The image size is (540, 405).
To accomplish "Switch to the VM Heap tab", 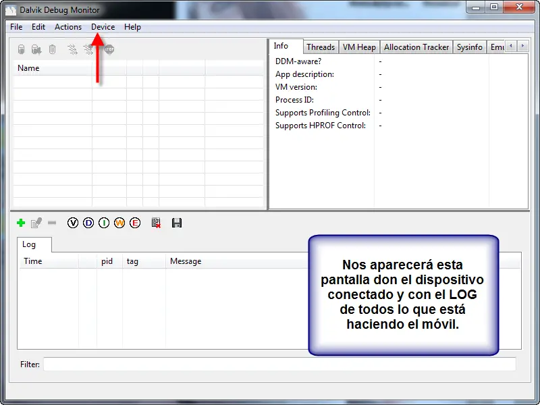I will [359, 47].
